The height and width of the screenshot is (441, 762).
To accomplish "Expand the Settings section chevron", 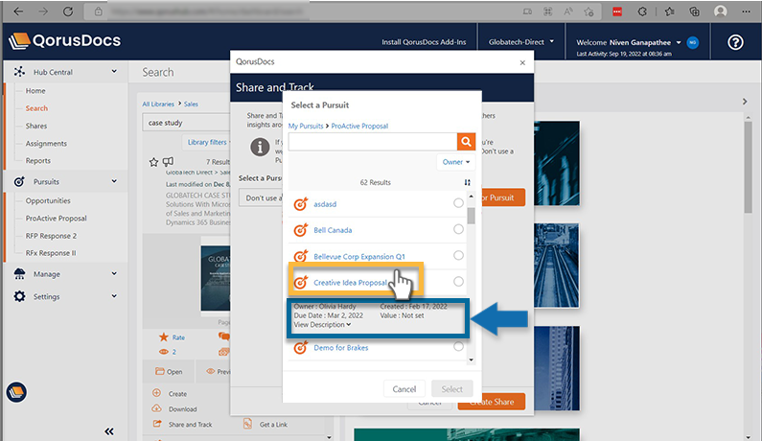I will [114, 296].
